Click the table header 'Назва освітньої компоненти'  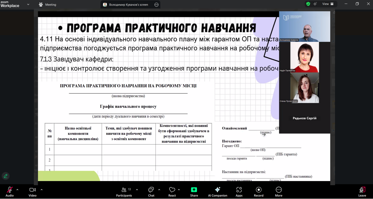(x=78, y=133)
